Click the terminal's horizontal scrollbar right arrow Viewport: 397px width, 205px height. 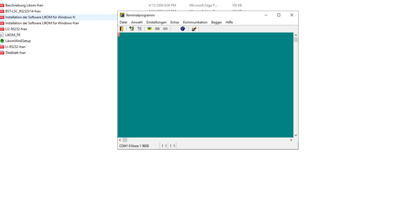coord(291,140)
